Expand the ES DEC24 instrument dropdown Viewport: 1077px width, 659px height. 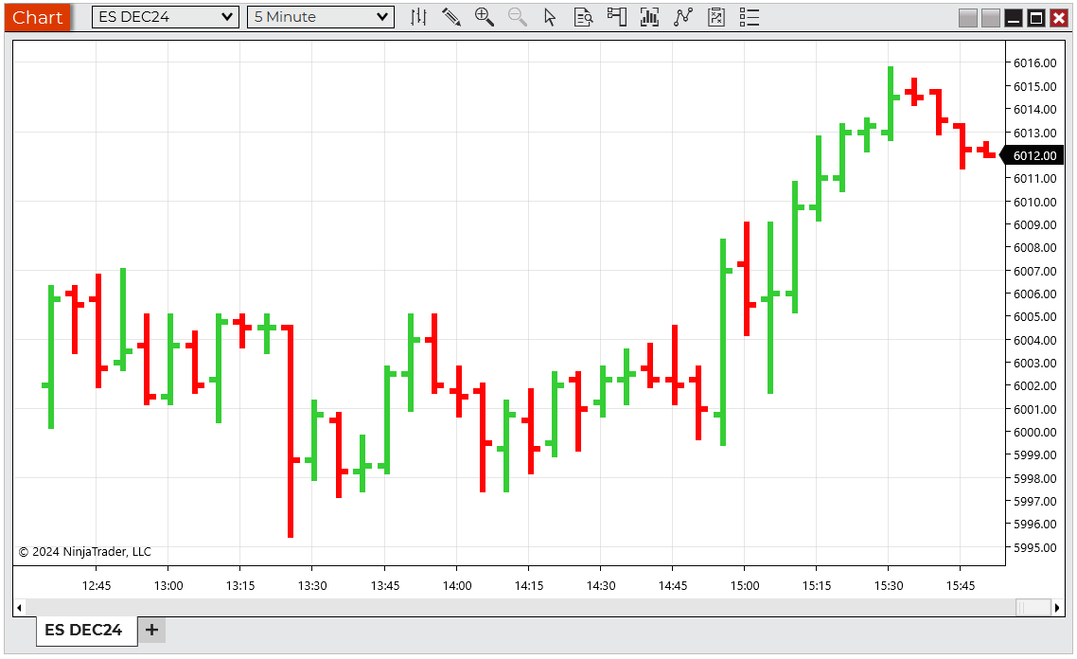166,17
